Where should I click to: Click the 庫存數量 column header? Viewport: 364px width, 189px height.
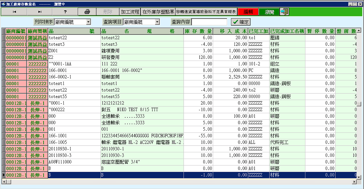199,31
